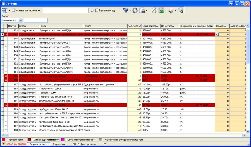Image resolution: width=251 pixels, height=147 pixels.
Task: Click the gray Остаток заблокирован legend swatch
Action: click(x=100, y=140)
